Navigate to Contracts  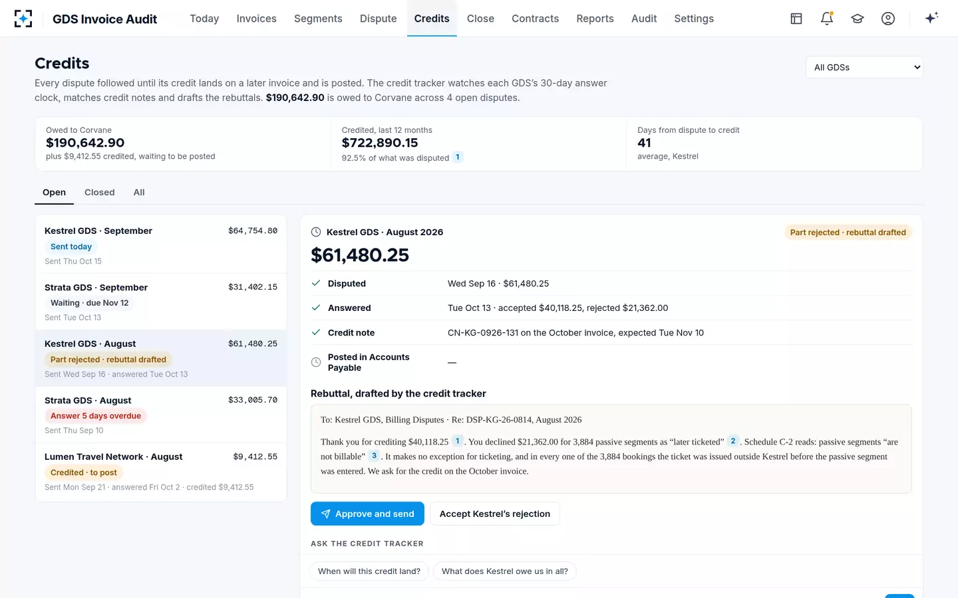pyautogui.click(x=535, y=19)
